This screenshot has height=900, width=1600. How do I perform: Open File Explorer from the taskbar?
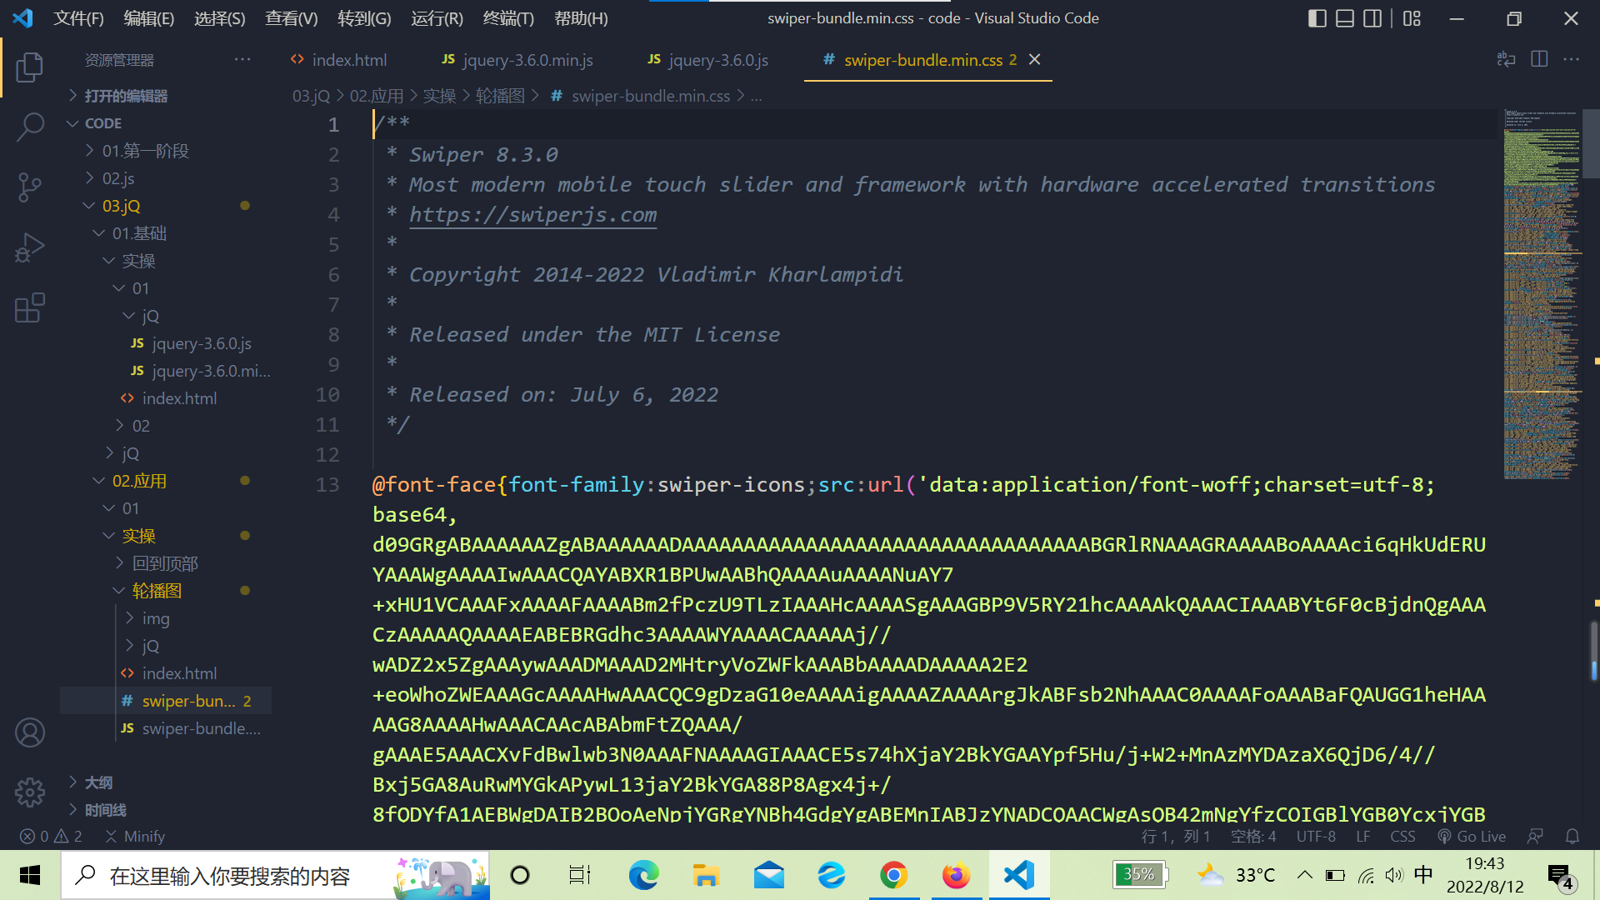(x=706, y=875)
